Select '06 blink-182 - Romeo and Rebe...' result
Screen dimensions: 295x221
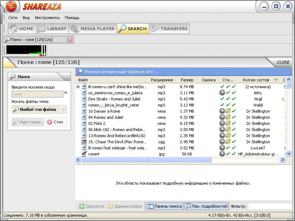click(117, 130)
